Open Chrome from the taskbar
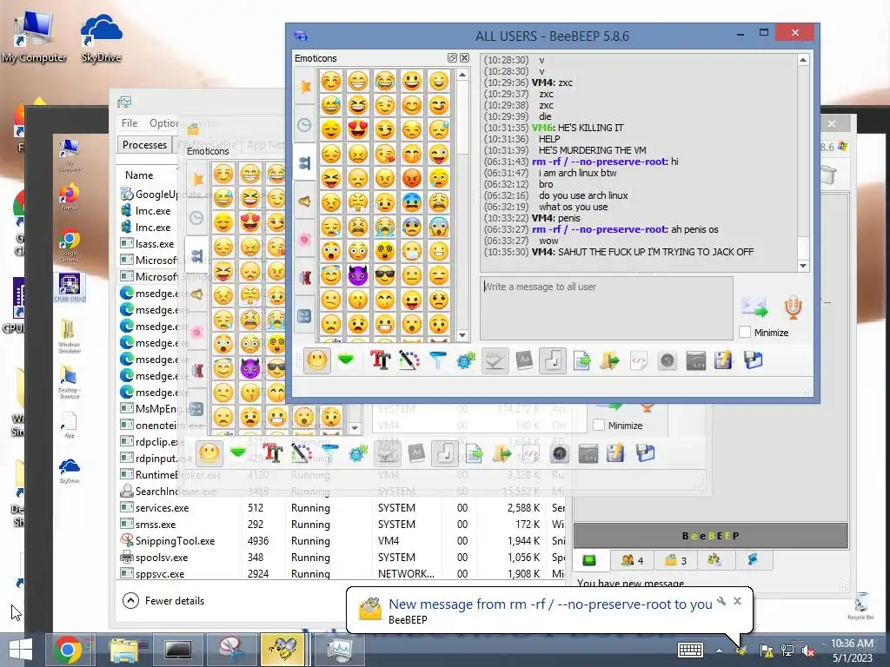 [x=68, y=650]
